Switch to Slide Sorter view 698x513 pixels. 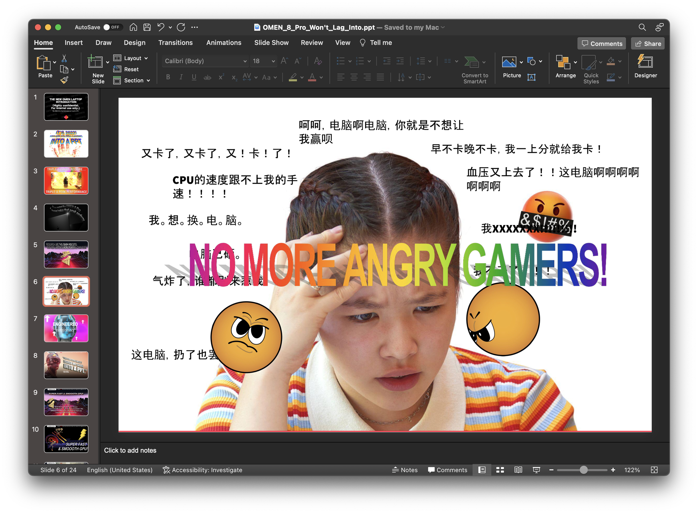500,470
